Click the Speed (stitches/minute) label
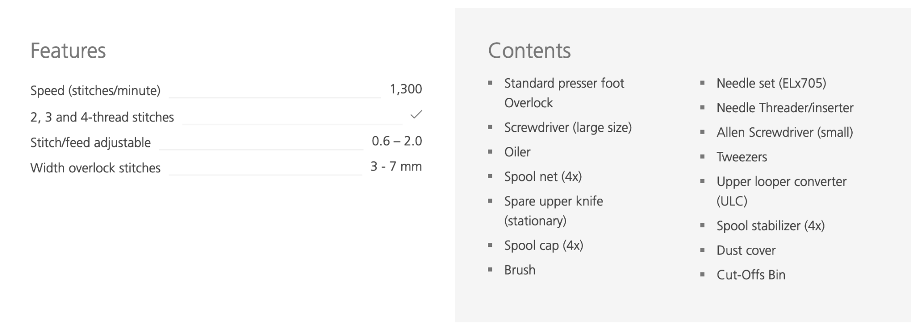Screen dimensions: 911x326 click(95, 90)
